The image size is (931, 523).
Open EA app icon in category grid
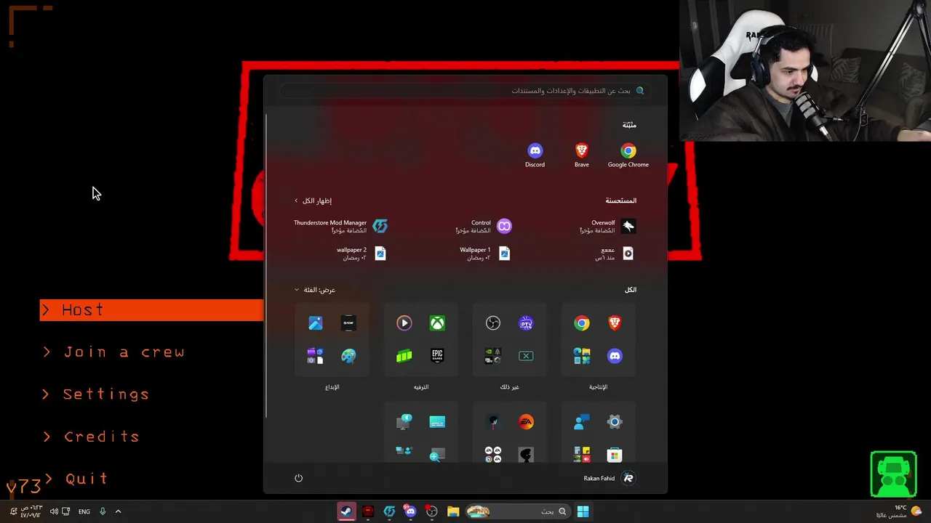(526, 422)
